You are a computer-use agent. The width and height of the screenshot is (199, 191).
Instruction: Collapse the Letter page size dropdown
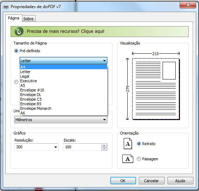coord(64,61)
